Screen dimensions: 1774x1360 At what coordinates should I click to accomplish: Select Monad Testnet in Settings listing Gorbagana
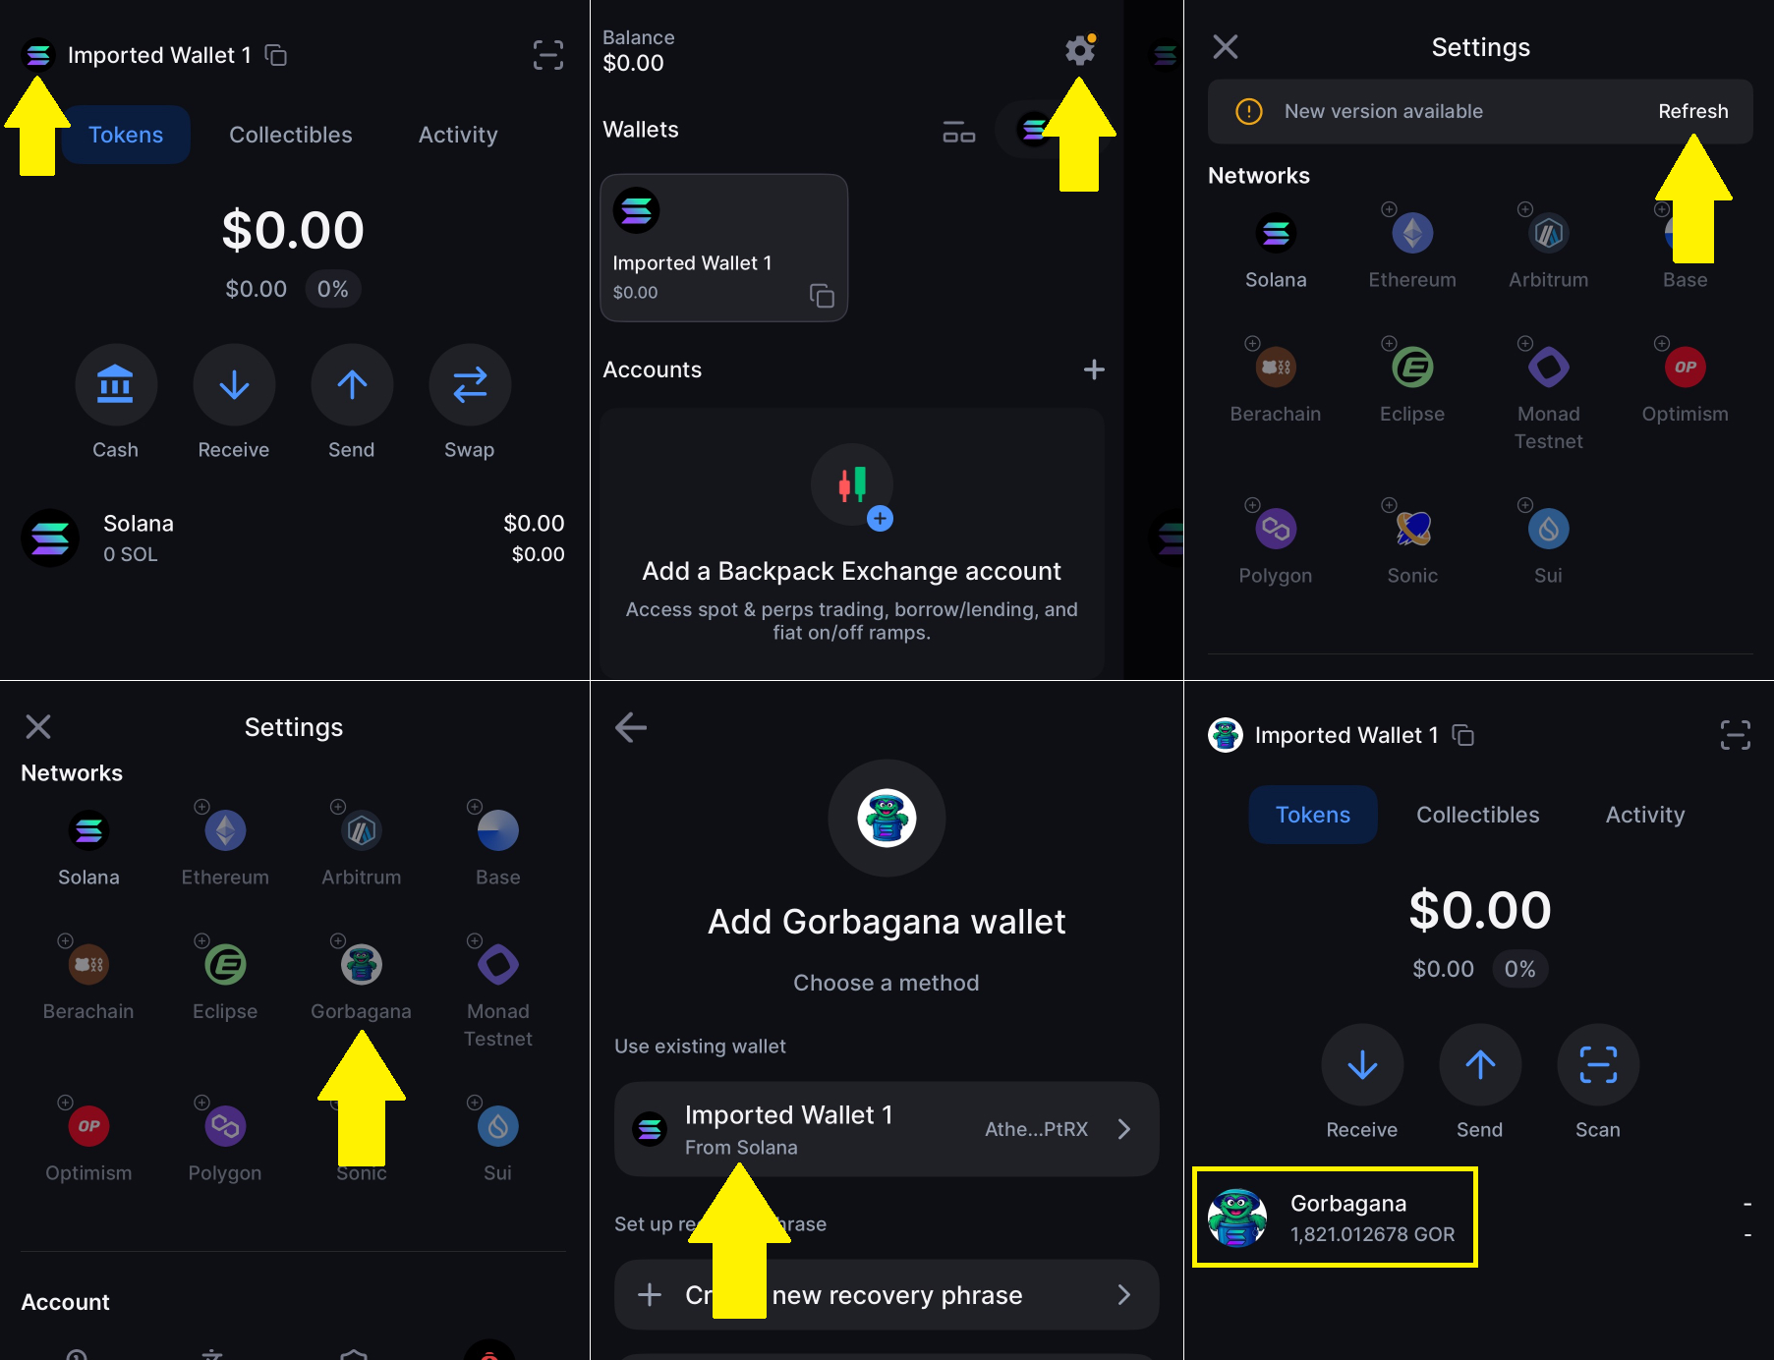click(x=498, y=965)
